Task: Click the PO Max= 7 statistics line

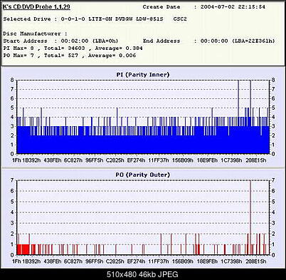Action: [x=70, y=56]
